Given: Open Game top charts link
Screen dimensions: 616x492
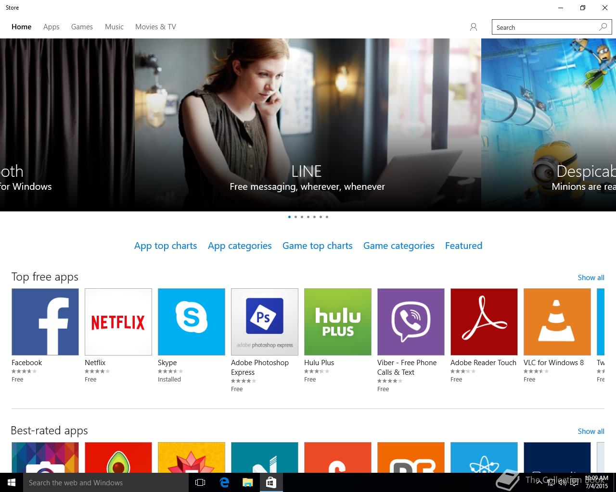Looking at the screenshot, I should [317, 246].
